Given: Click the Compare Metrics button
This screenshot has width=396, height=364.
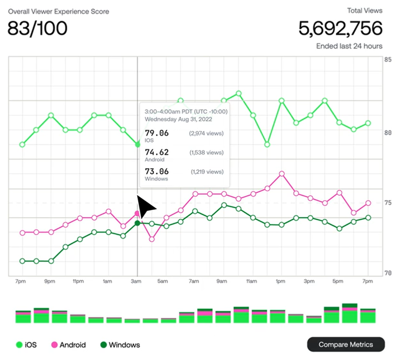Looking at the screenshot, I should 346,345.
